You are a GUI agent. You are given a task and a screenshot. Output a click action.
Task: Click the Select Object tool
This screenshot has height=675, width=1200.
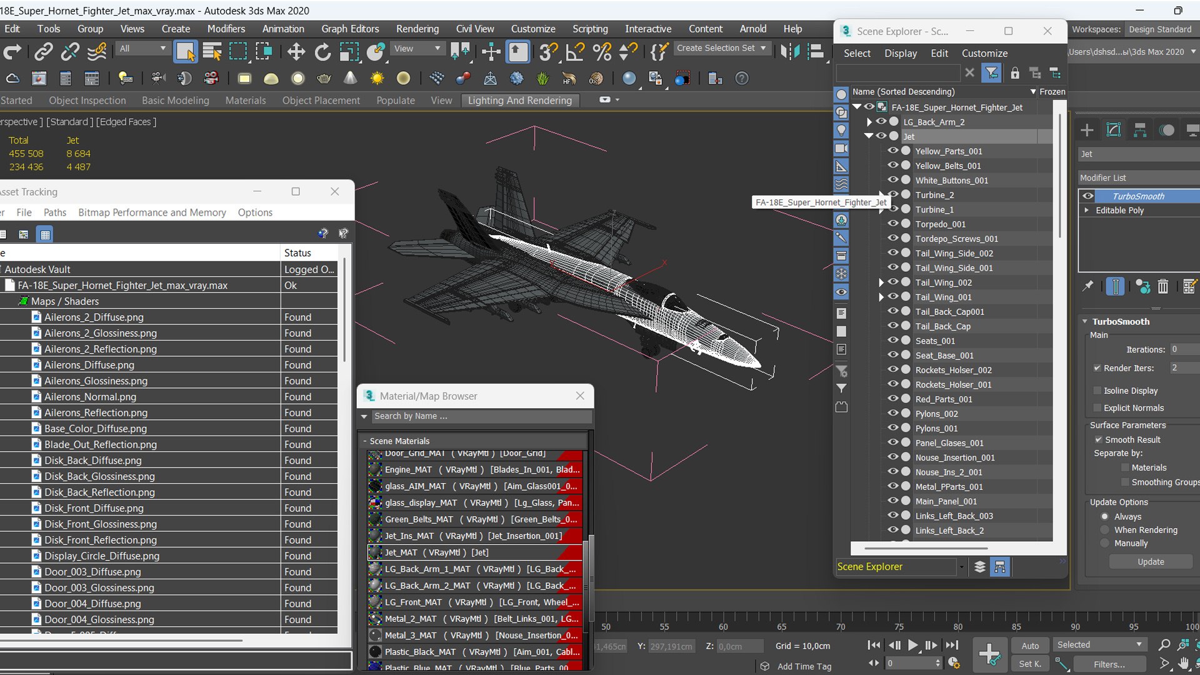pos(185,52)
